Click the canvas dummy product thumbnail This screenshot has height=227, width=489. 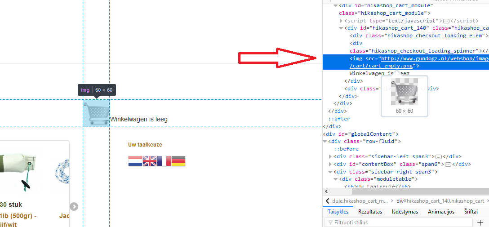[x=18, y=172]
